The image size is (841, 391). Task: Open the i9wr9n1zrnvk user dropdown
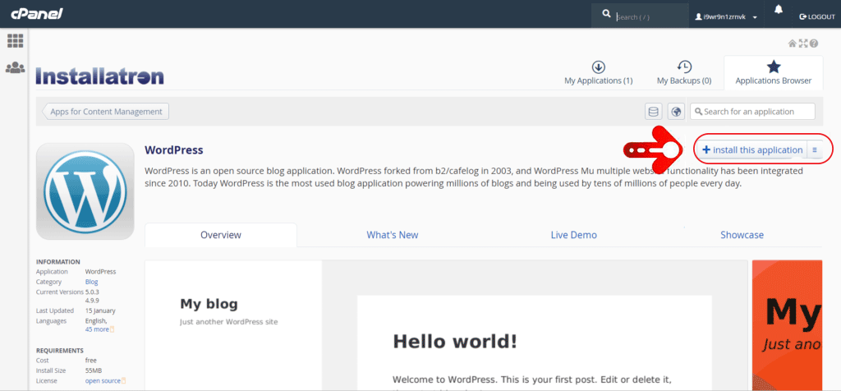tap(726, 17)
